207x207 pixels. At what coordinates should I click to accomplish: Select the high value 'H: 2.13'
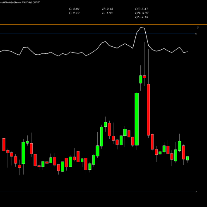(x=108, y=9)
